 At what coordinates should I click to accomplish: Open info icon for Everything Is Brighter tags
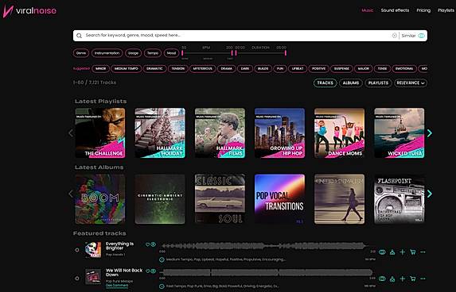[x=162, y=259]
